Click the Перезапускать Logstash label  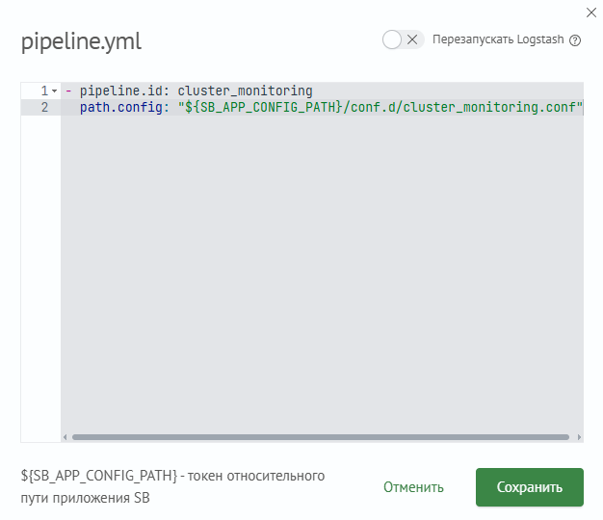click(498, 39)
